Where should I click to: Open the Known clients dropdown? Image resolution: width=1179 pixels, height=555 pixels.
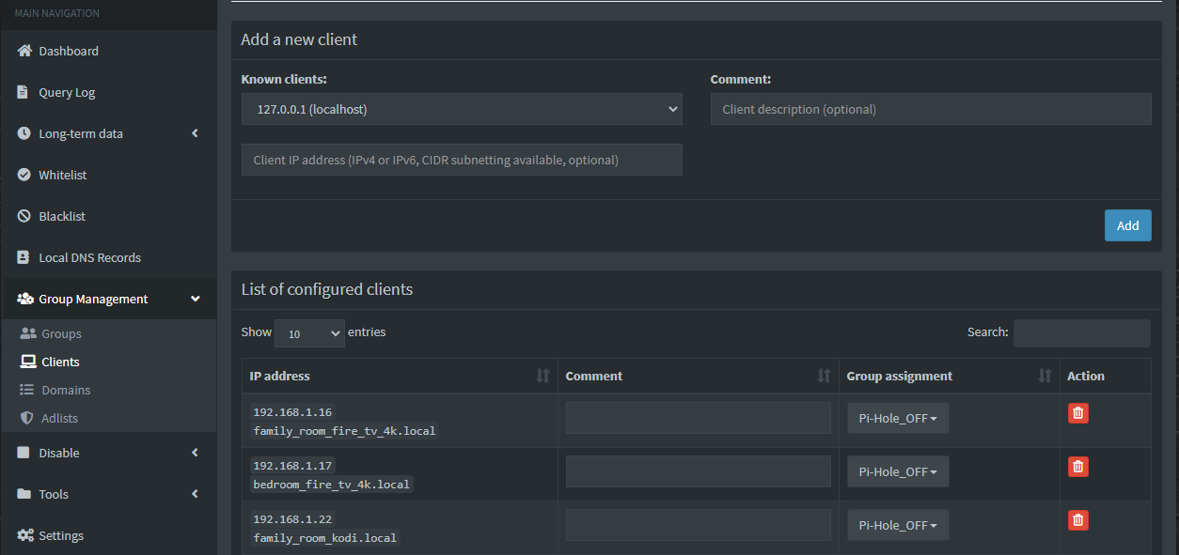(462, 109)
